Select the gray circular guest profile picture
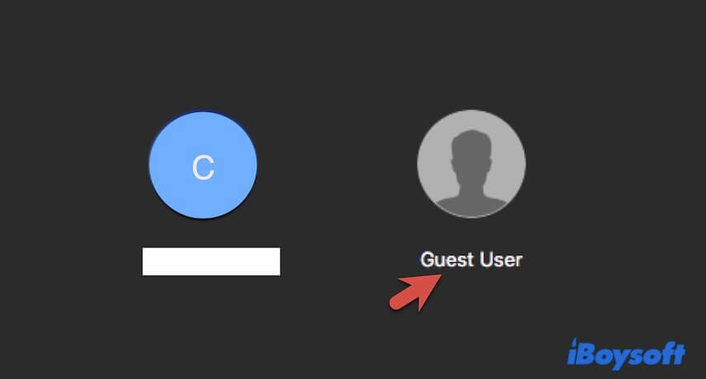Viewport: 706px width, 379px height. [471, 164]
